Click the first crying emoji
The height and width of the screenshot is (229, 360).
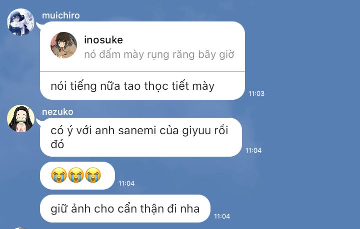tap(59, 175)
